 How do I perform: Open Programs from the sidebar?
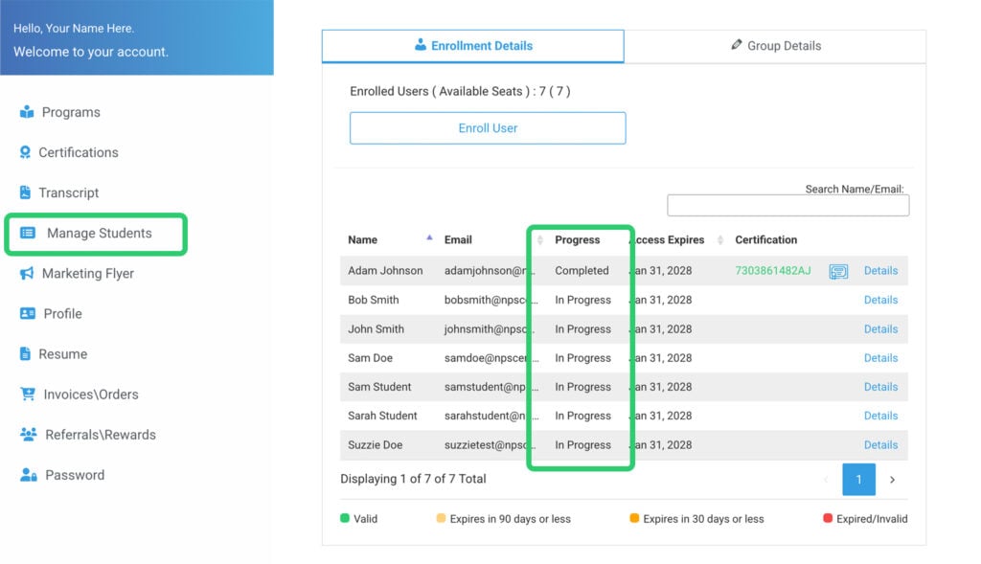coord(71,113)
